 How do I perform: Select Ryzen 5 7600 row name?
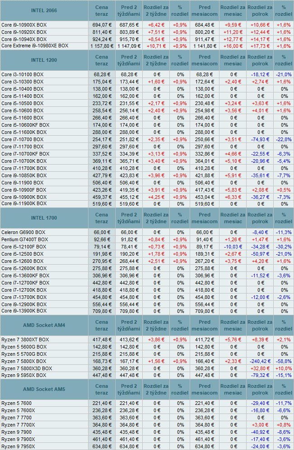(x=16, y=404)
